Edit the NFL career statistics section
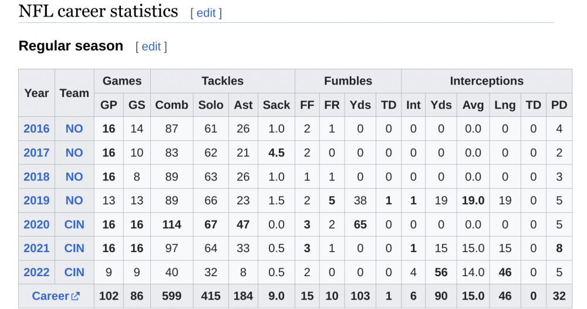 tap(206, 13)
